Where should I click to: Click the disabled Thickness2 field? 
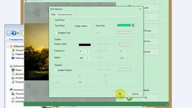[x=122, y=51]
